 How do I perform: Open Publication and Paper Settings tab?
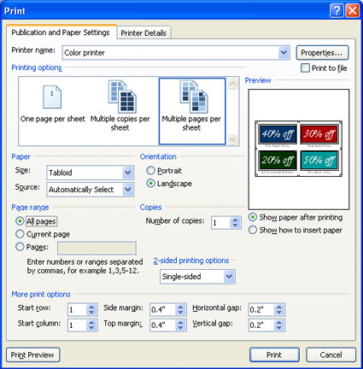click(61, 32)
